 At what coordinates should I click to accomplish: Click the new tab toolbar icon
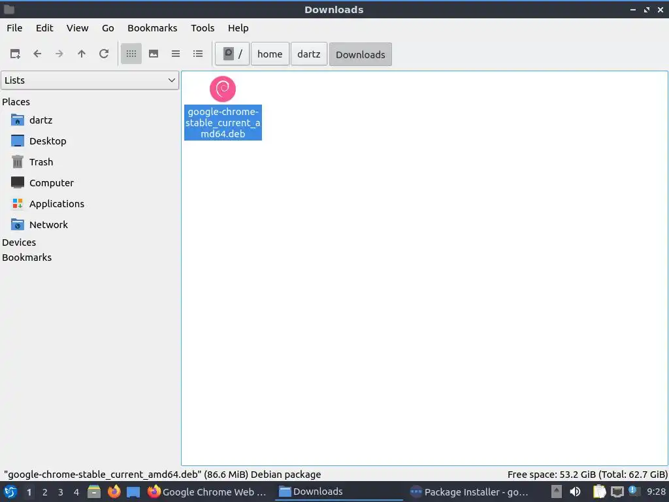click(x=15, y=54)
